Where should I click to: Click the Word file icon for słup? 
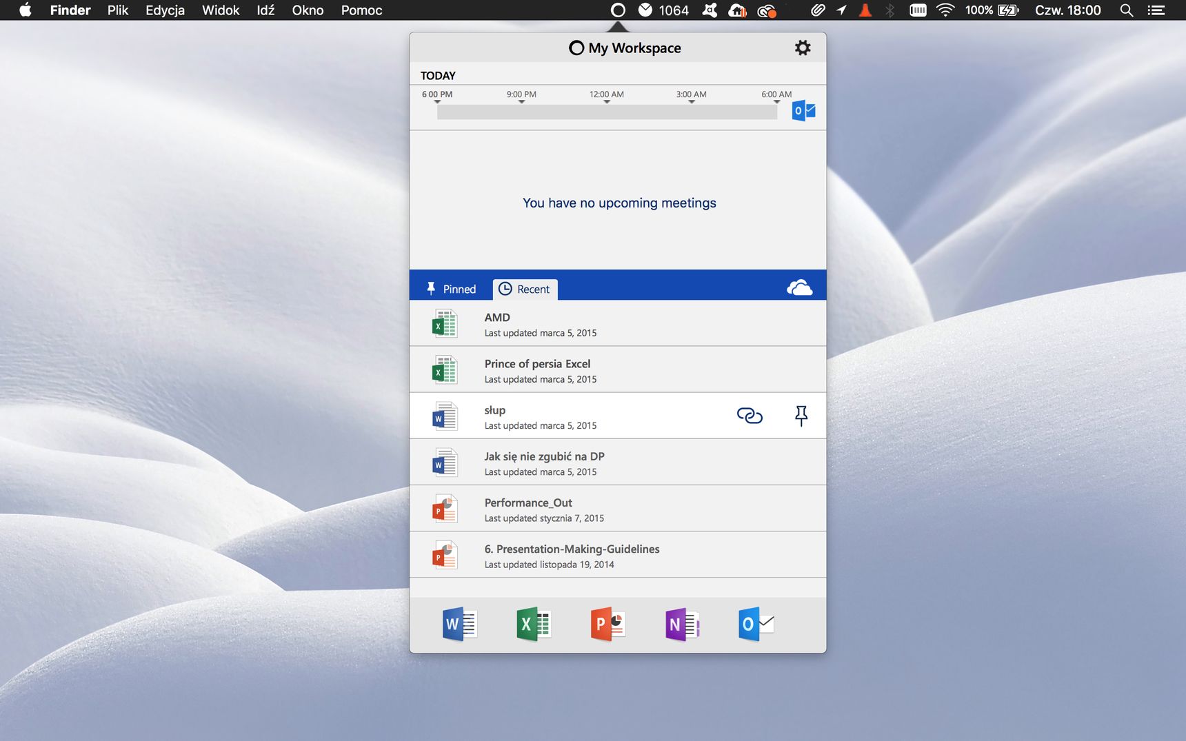point(445,416)
